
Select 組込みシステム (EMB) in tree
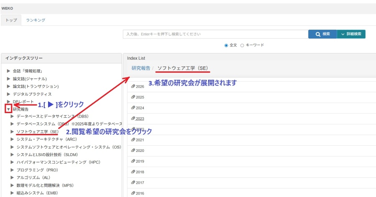pos(37,193)
